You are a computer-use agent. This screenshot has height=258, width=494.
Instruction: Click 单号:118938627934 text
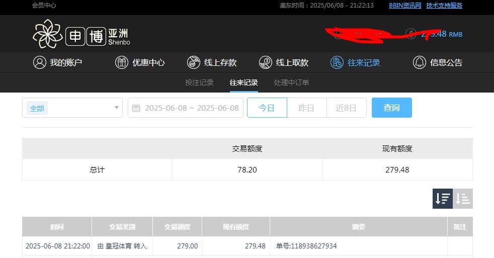pos(306,246)
